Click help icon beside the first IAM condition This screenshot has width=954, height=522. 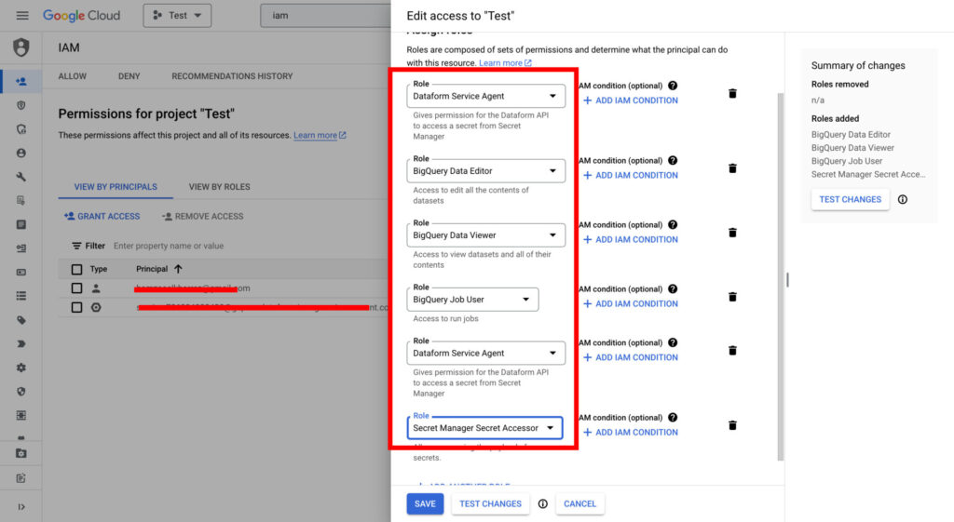pos(673,86)
